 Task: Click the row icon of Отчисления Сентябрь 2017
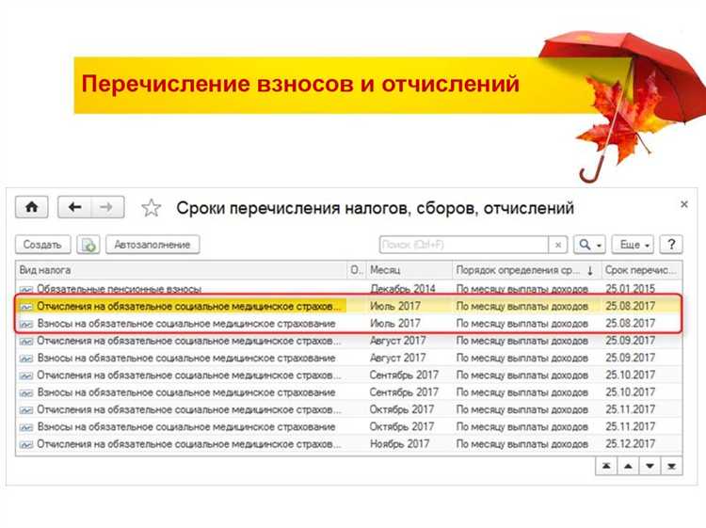pyautogui.click(x=26, y=376)
